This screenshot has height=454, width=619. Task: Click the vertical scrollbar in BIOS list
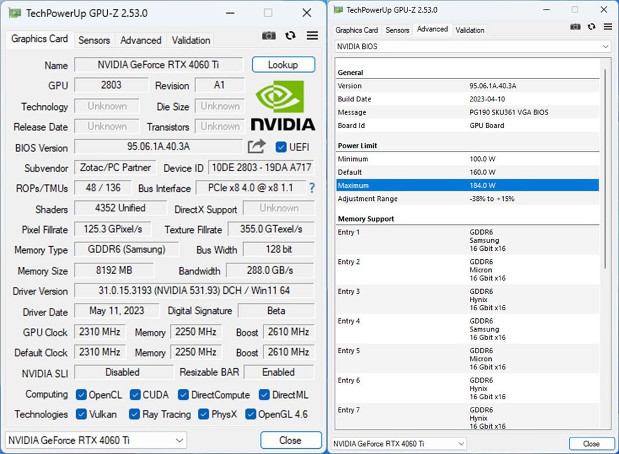coord(605,169)
